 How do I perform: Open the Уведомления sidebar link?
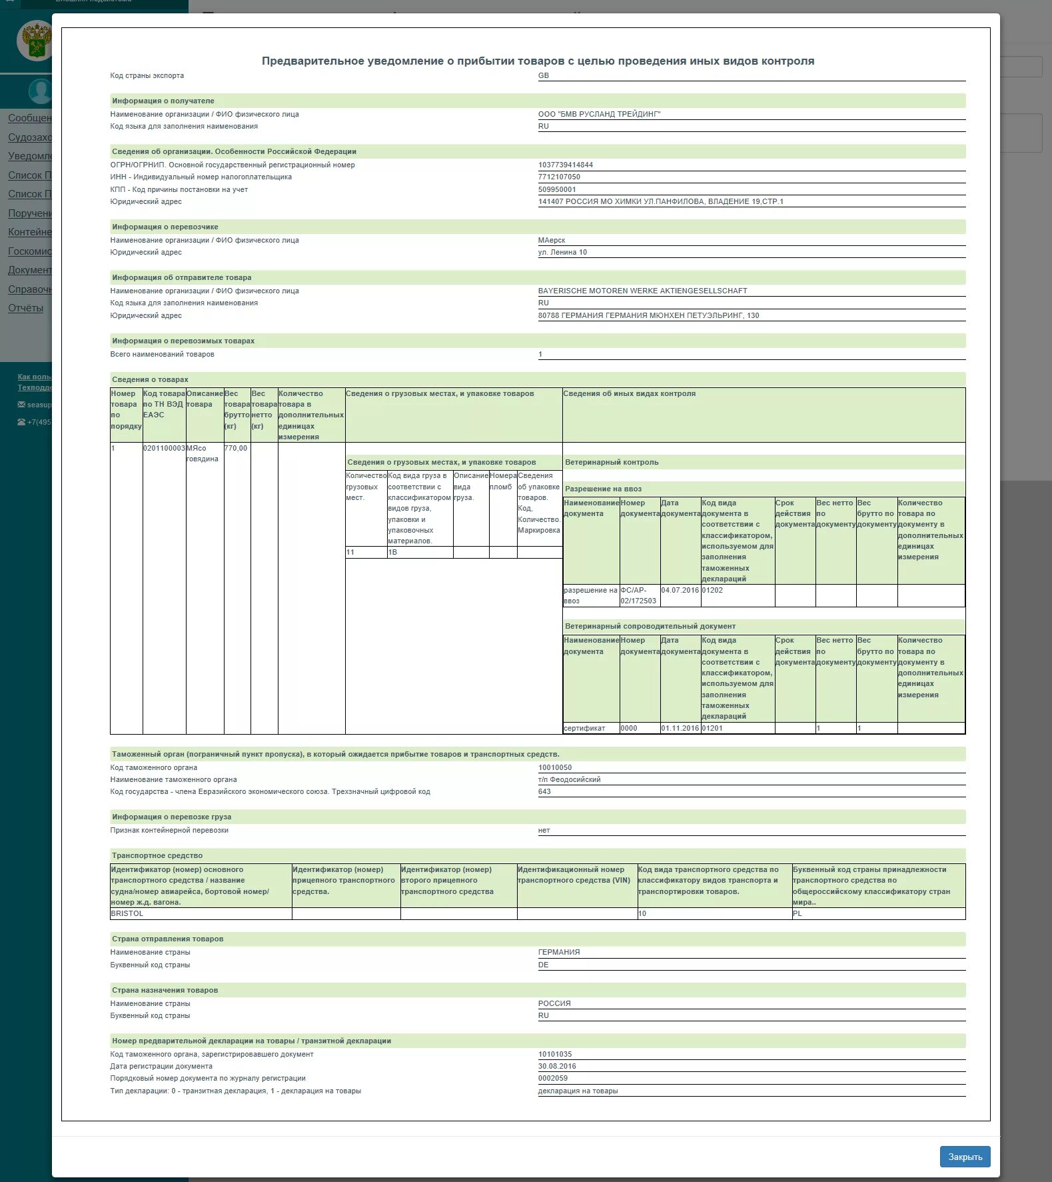29,156
